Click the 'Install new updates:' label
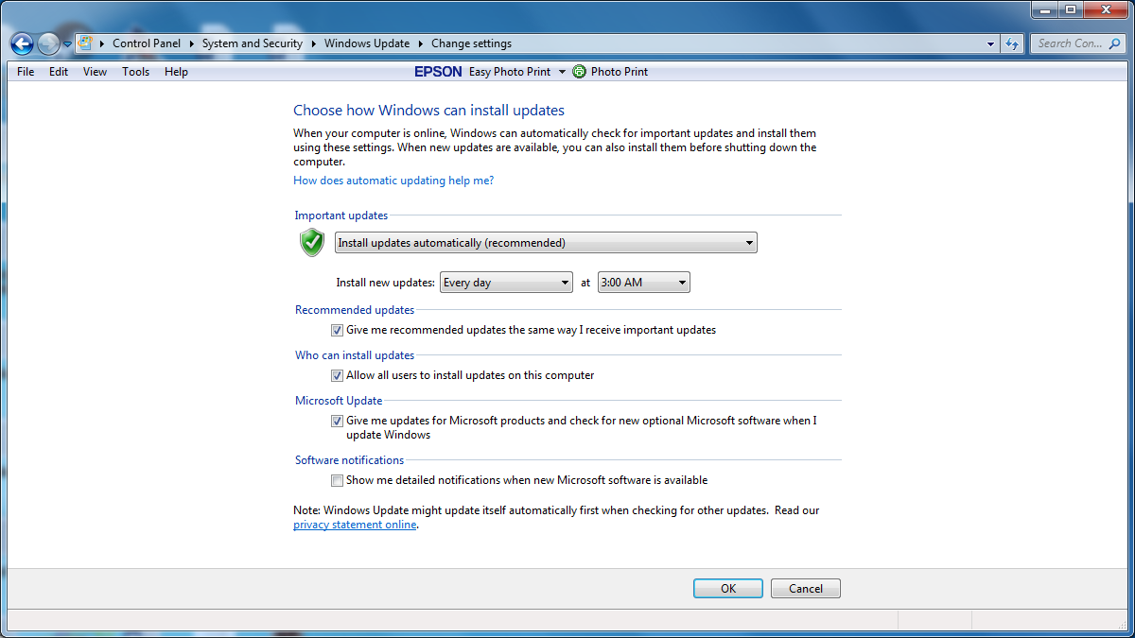 coord(386,283)
